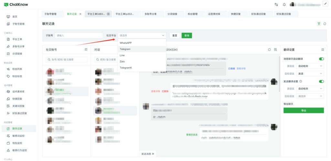Open user avatar at top right
This screenshot has height=161, width=331.
pos(292,5)
